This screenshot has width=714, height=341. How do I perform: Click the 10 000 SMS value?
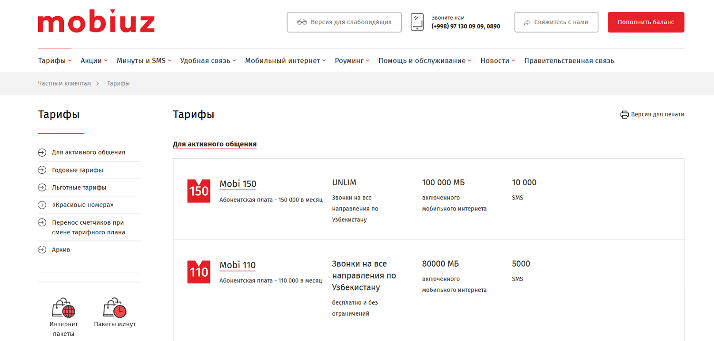pyautogui.click(x=524, y=182)
